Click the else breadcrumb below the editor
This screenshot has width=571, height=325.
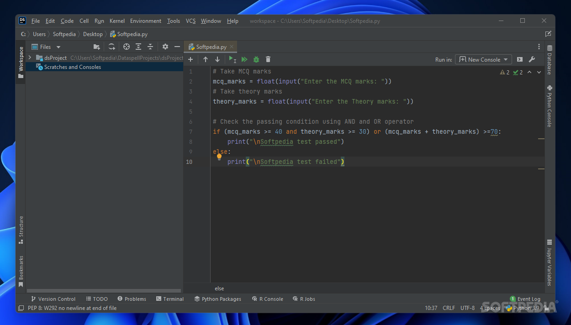tap(220, 288)
